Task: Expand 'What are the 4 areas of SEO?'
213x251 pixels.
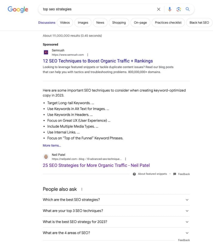Action: pos(116,233)
